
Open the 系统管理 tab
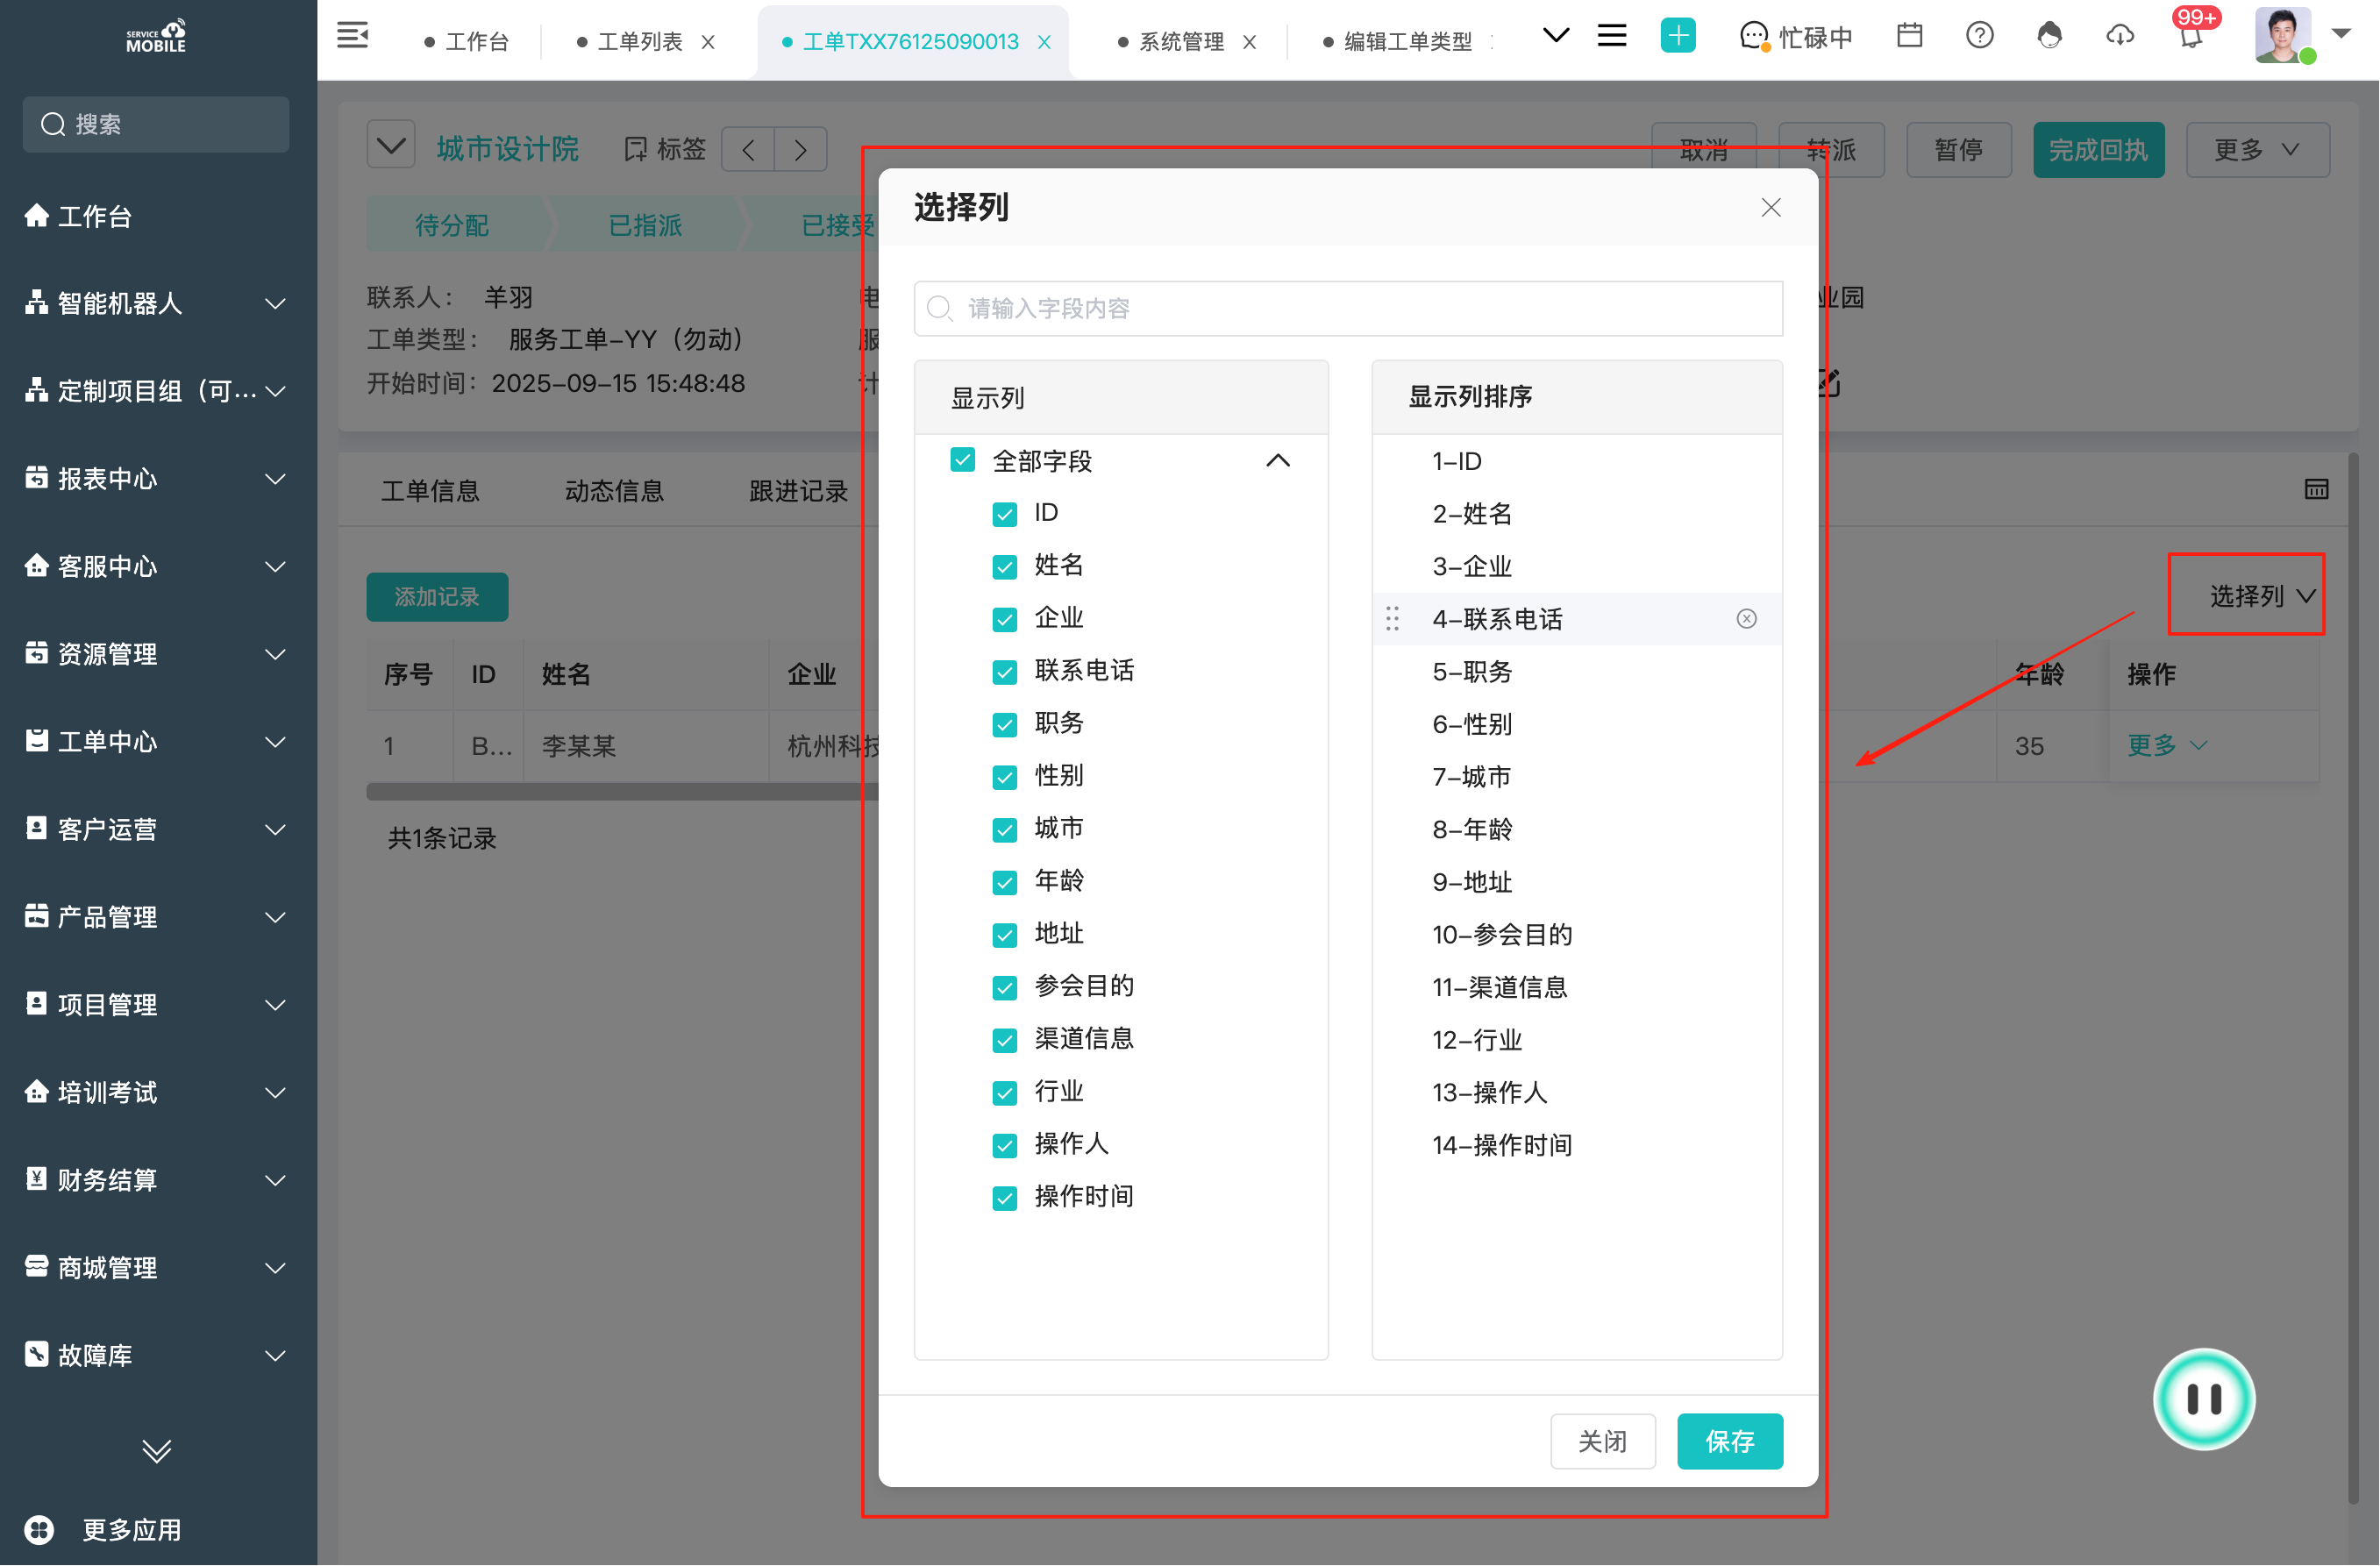(x=1181, y=42)
